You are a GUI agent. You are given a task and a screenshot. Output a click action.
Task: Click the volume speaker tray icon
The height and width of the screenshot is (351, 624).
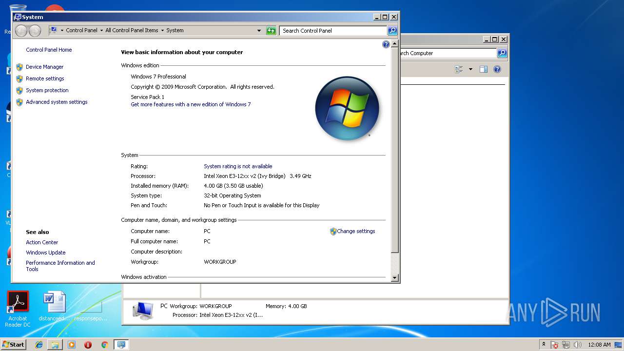pyautogui.click(x=578, y=345)
